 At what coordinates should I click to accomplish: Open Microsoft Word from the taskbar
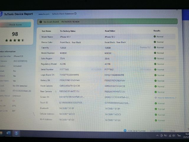click(8, 133)
